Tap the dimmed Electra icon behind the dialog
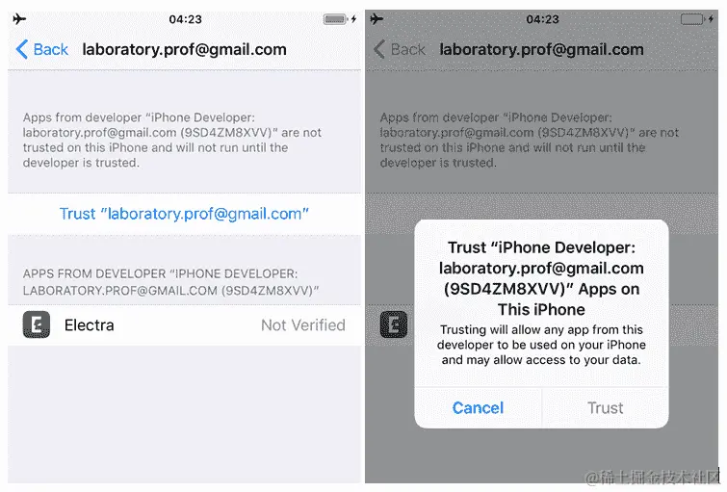 394,324
